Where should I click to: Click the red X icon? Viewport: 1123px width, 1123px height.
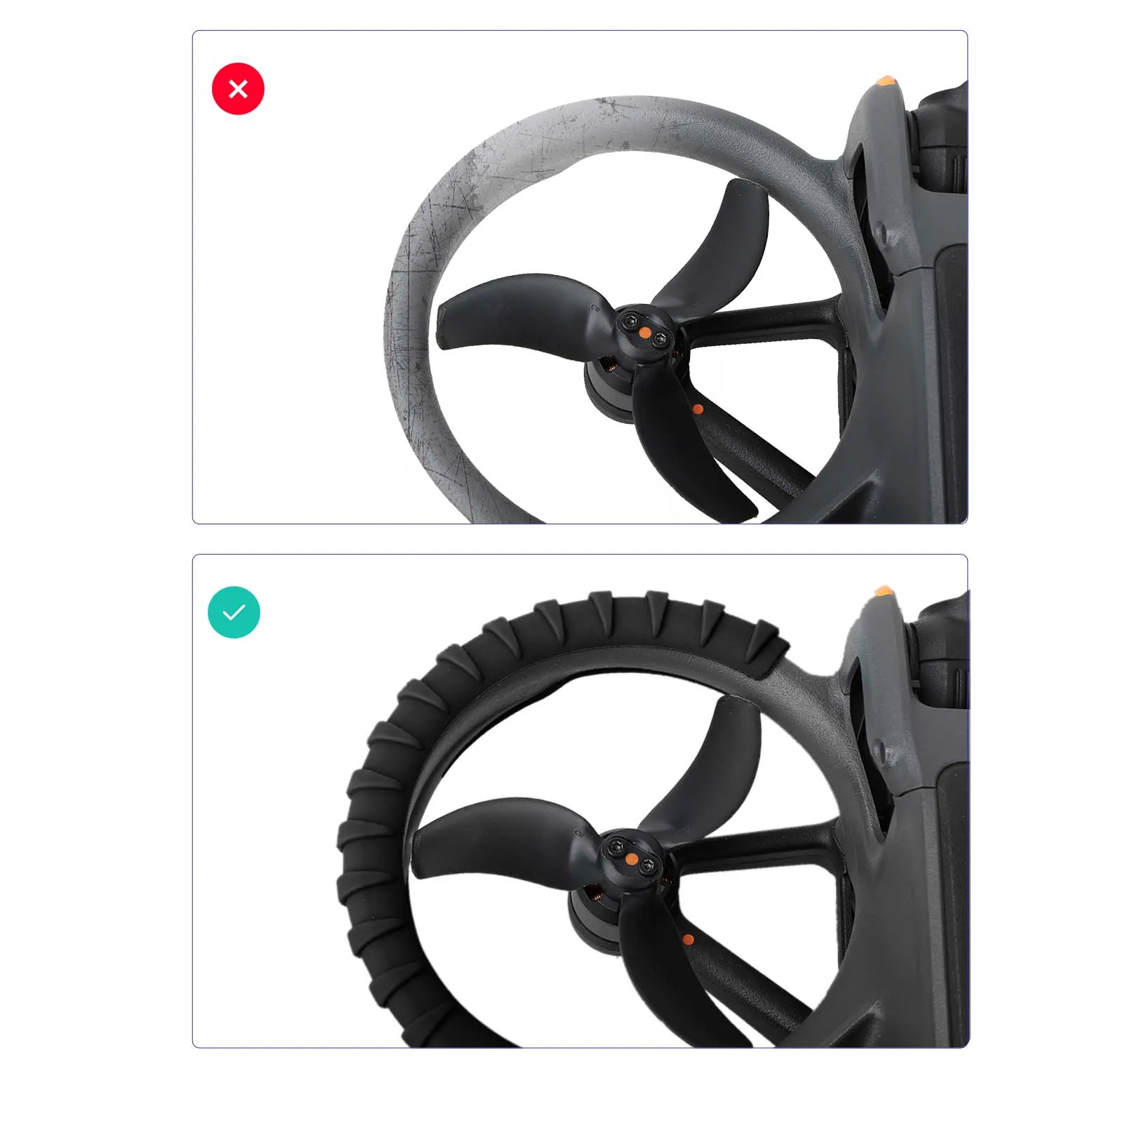[238, 89]
